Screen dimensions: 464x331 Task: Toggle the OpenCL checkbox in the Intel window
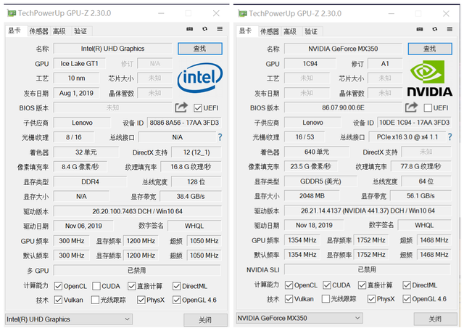coord(58,286)
